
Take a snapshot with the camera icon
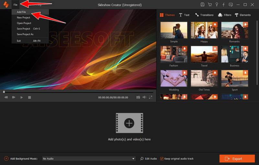[x=138, y=97]
